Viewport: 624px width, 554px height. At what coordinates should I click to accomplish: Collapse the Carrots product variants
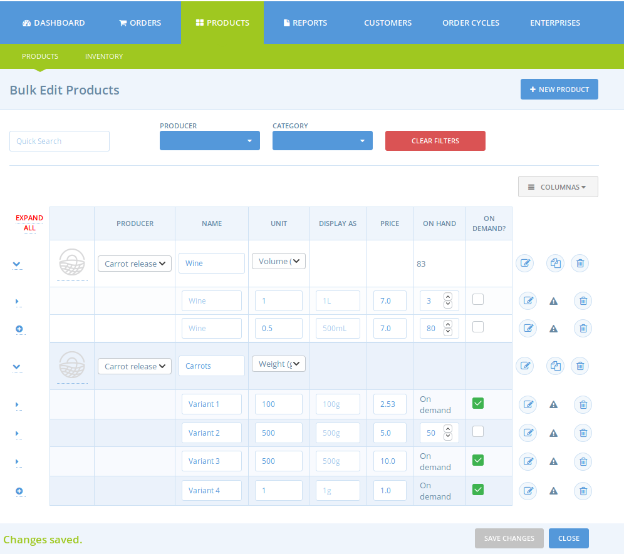click(x=16, y=367)
